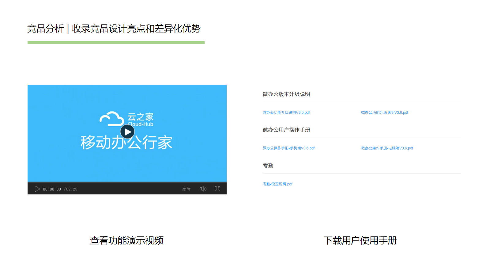Click the 00:00:00 current time display

tap(52, 189)
